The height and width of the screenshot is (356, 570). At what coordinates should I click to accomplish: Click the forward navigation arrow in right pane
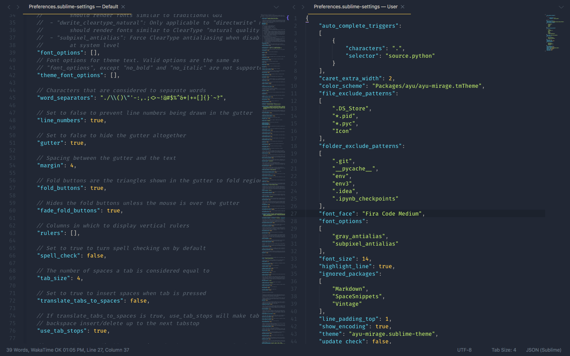click(302, 7)
